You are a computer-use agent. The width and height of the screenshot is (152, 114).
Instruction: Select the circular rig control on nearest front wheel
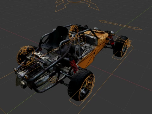click(x=87, y=88)
